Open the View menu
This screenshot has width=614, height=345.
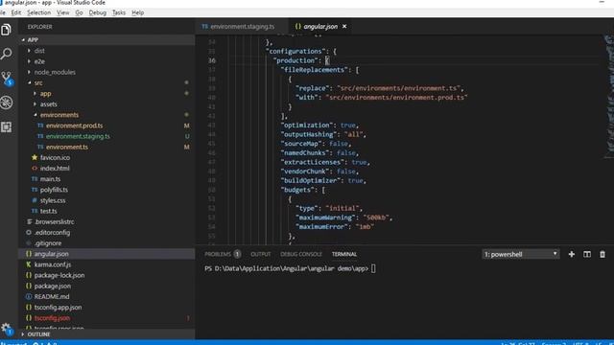pos(62,12)
